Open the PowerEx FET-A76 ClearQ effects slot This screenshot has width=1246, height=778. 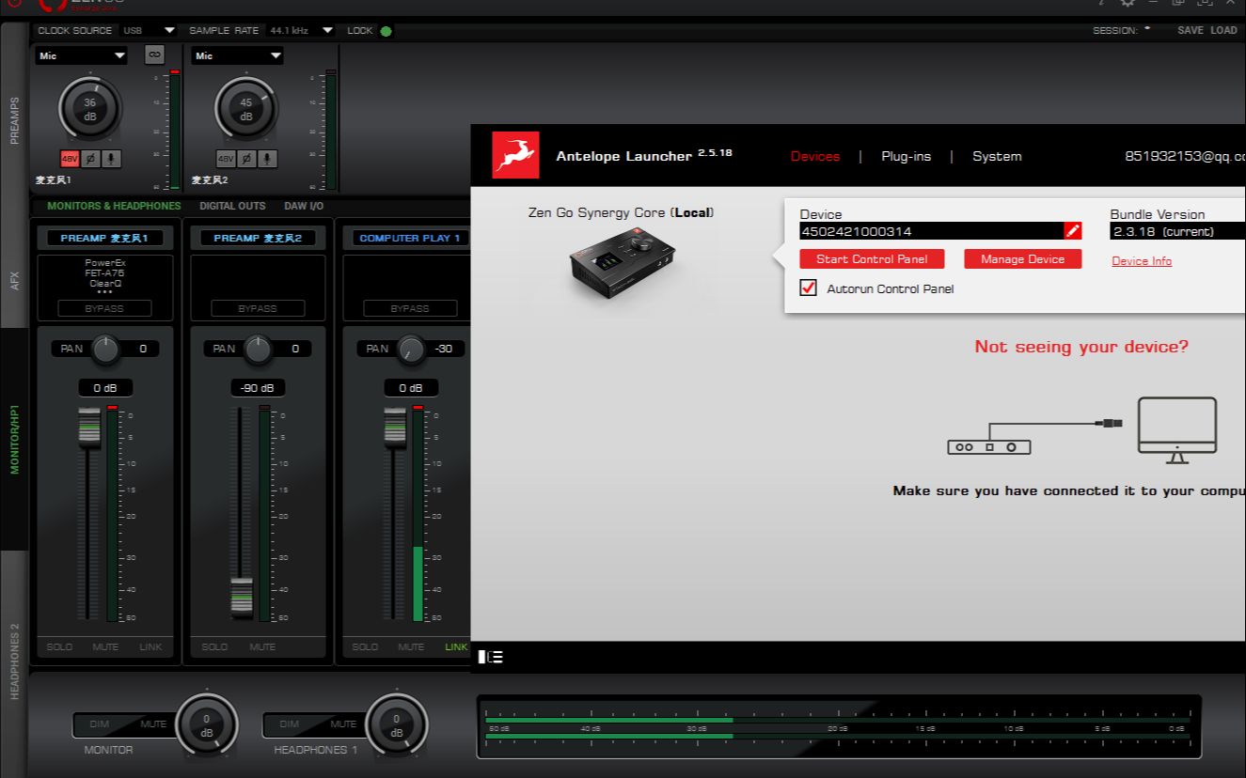(x=104, y=275)
